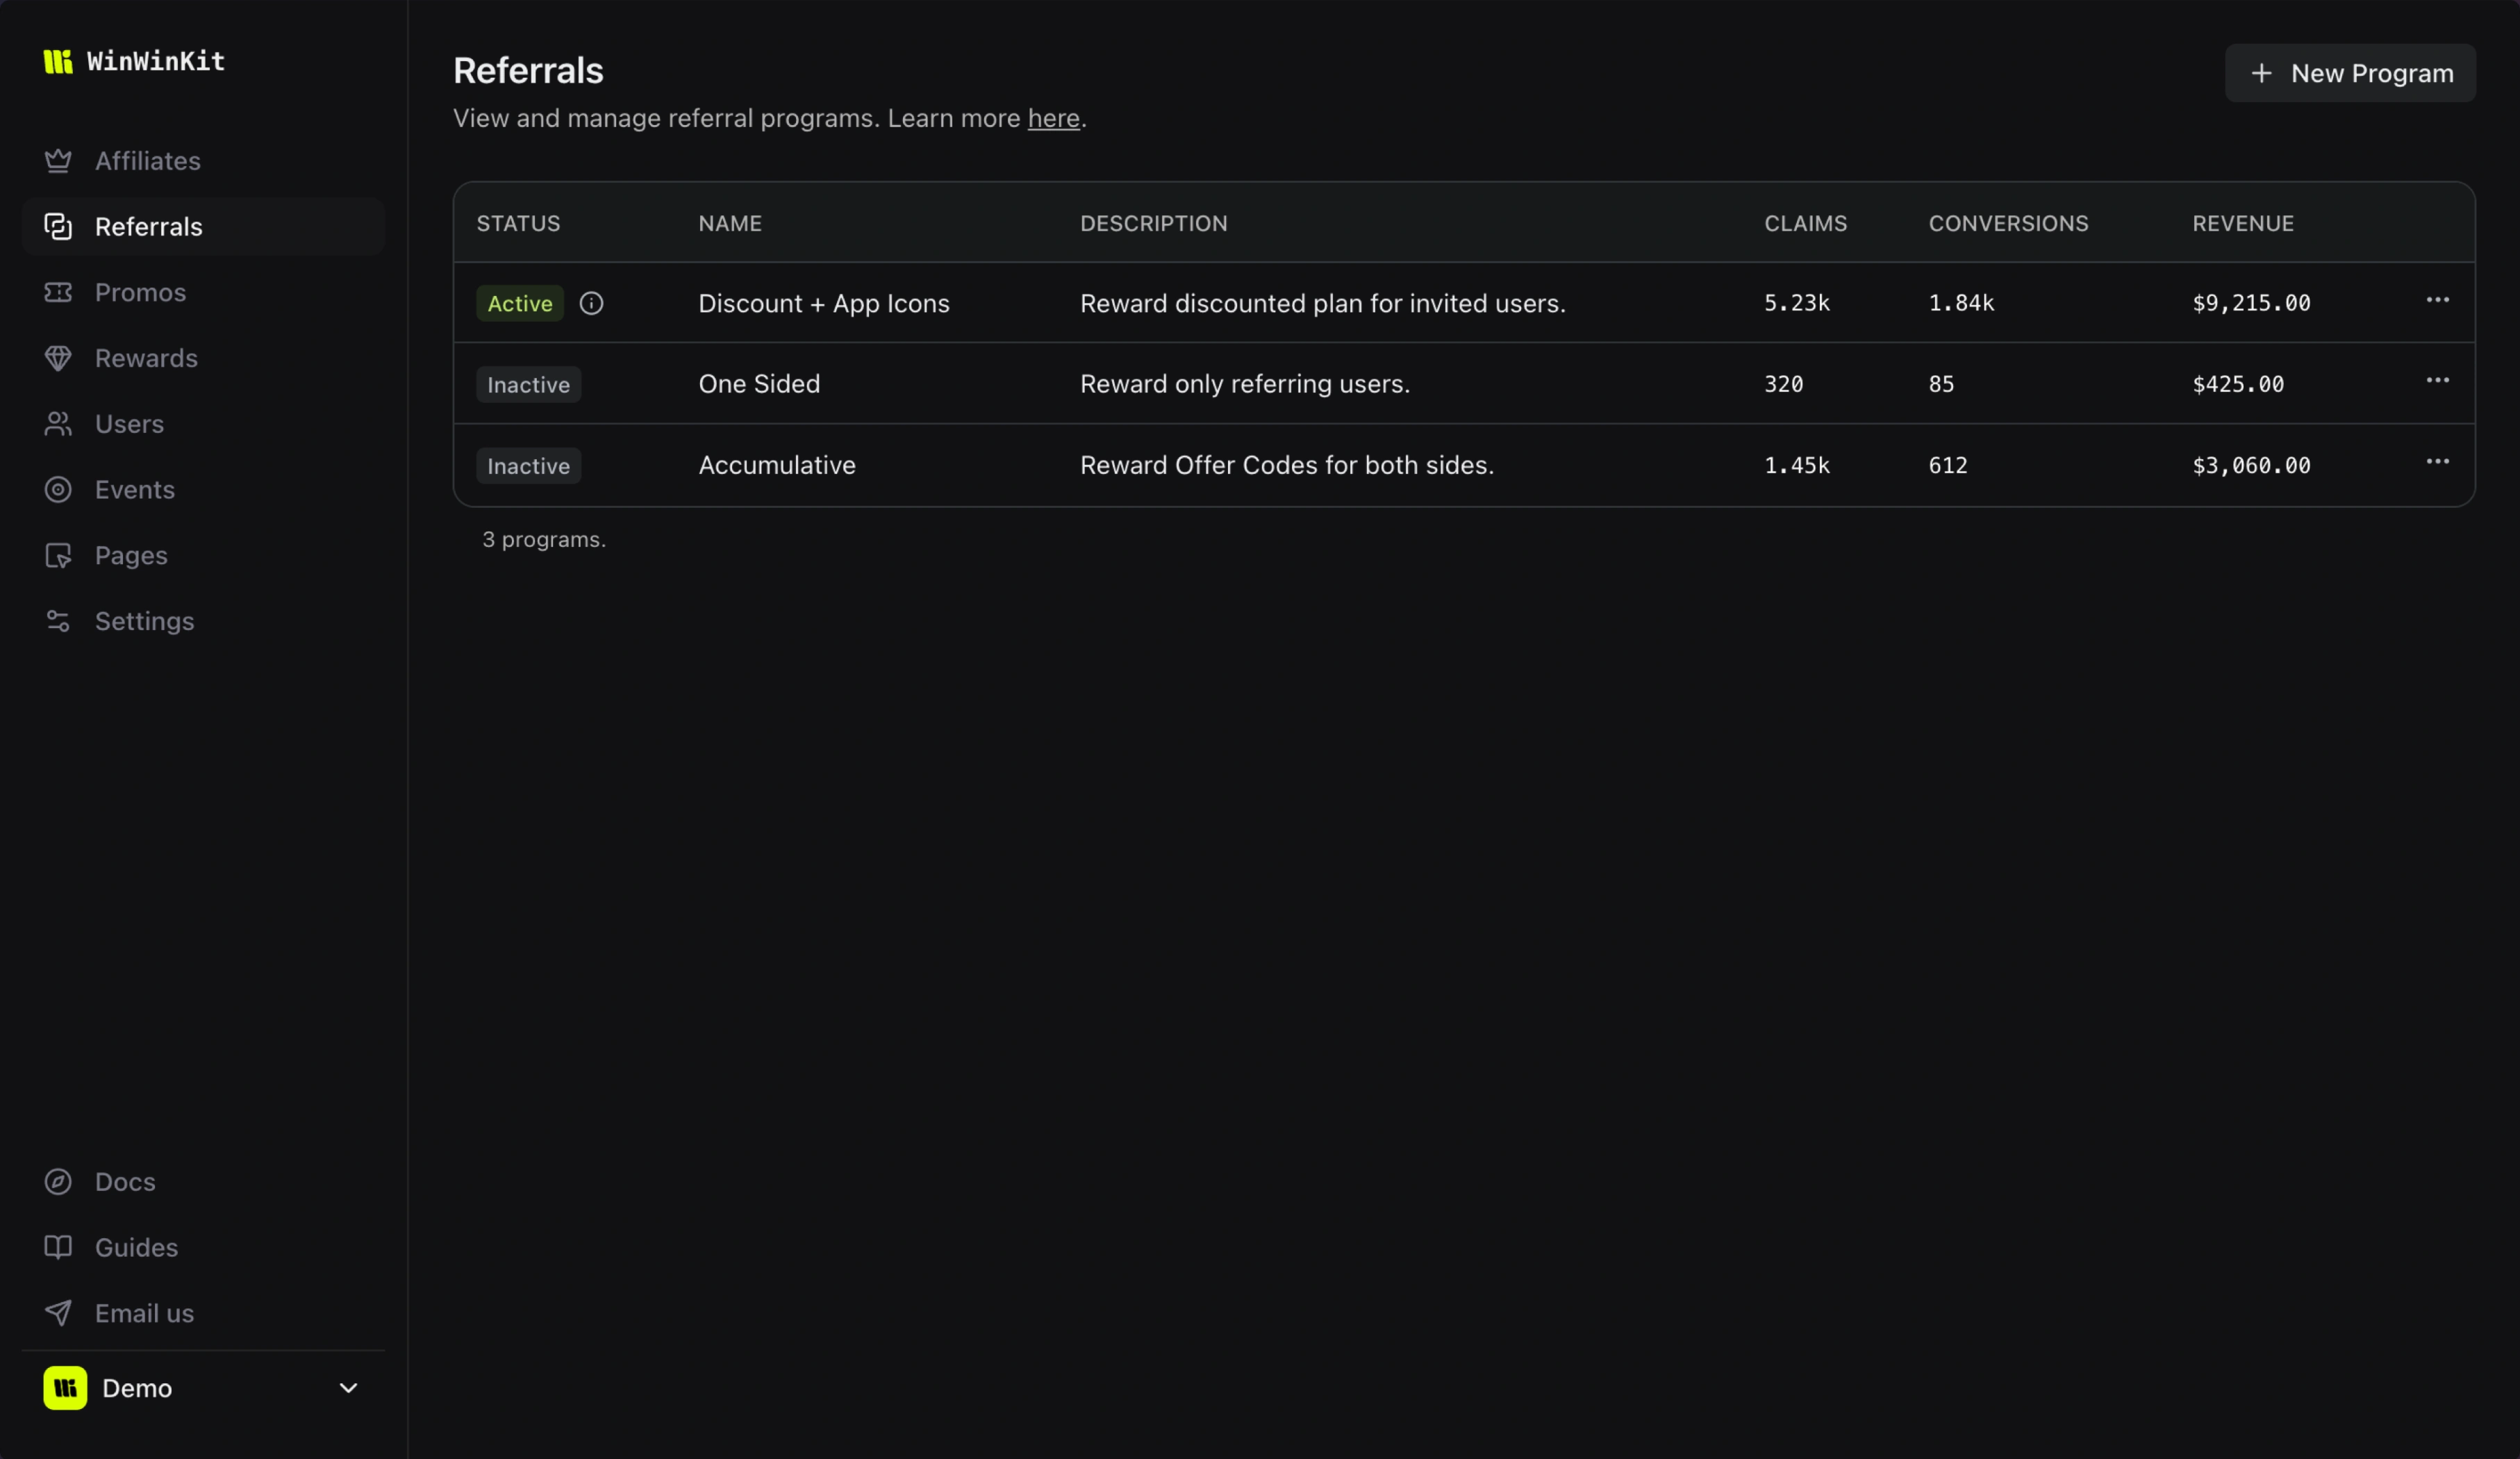Open the Settings page
The height and width of the screenshot is (1459, 2520).
(145, 621)
